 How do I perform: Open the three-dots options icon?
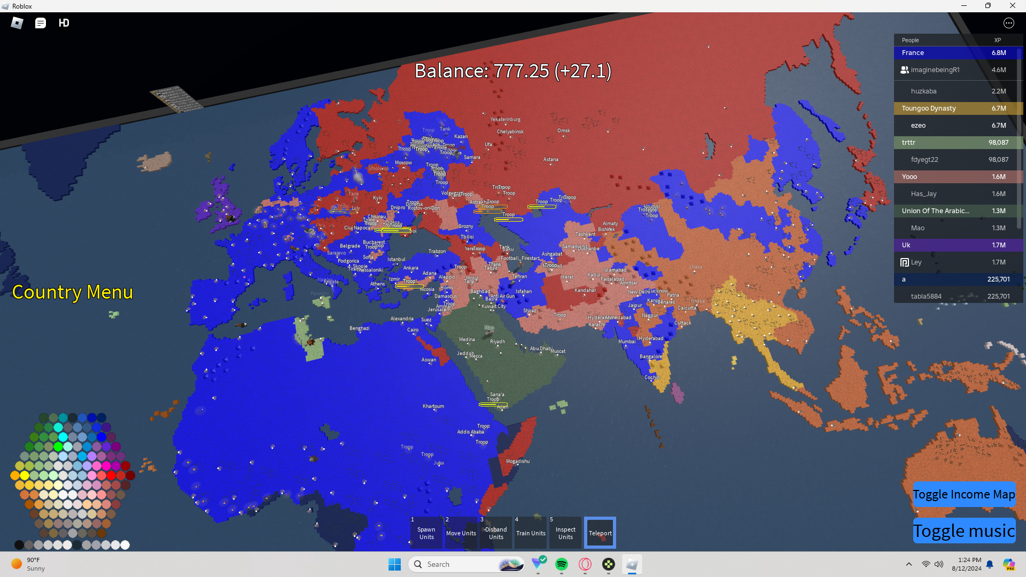click(x=1008, y=23)
